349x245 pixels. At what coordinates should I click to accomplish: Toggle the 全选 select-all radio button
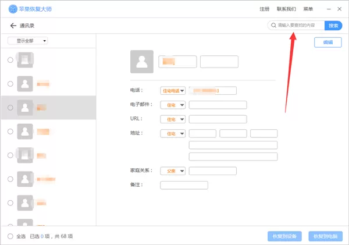click(x=10, y=236)
